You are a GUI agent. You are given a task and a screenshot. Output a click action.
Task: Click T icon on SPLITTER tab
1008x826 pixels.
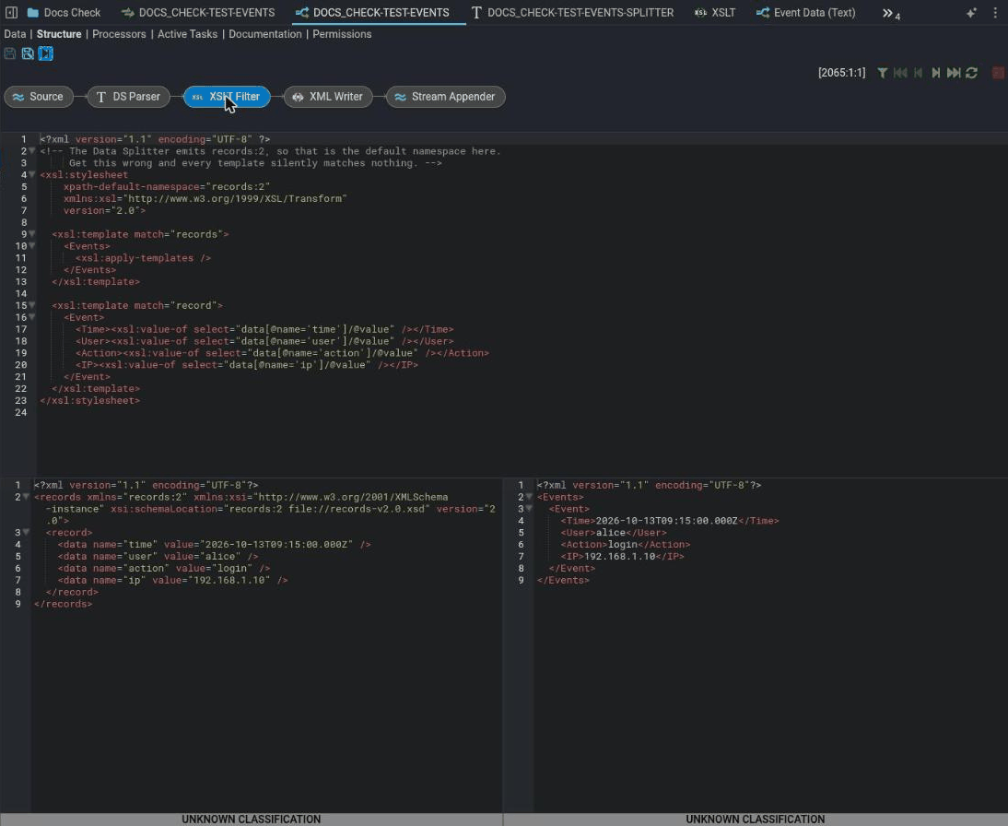[x=476, y=12]
